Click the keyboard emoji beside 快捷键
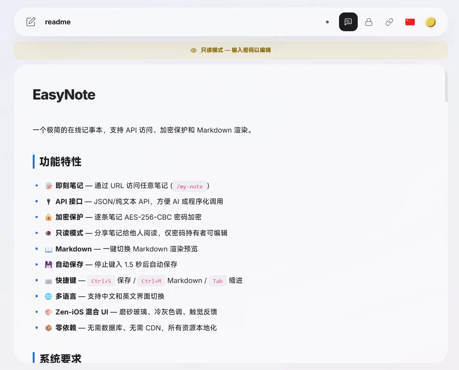 coord(49,281)
